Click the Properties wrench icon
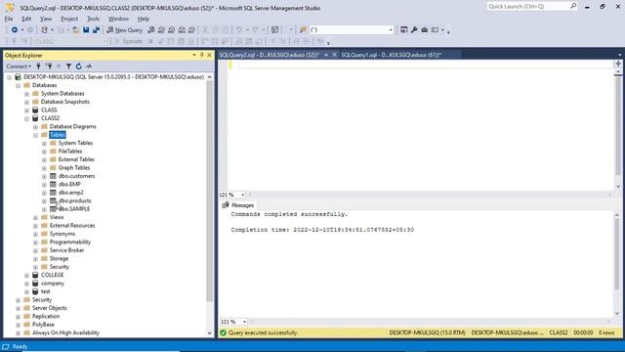The width and height of the screenshot is (625, 352). pyautogui.click(x=414, y=30)
